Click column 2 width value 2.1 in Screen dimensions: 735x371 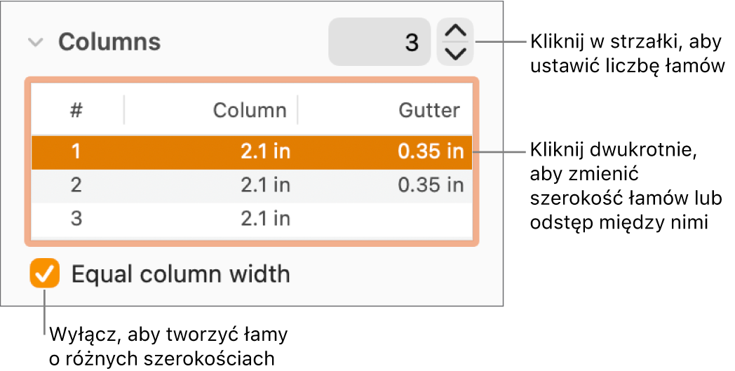pyautogui.click(x=265, y=186)
